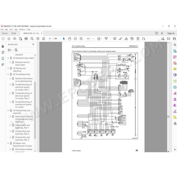Collapse the 40 Troubleshooting bookmark
The height and width of the screenshot is (177, 177).
point(8,74)
